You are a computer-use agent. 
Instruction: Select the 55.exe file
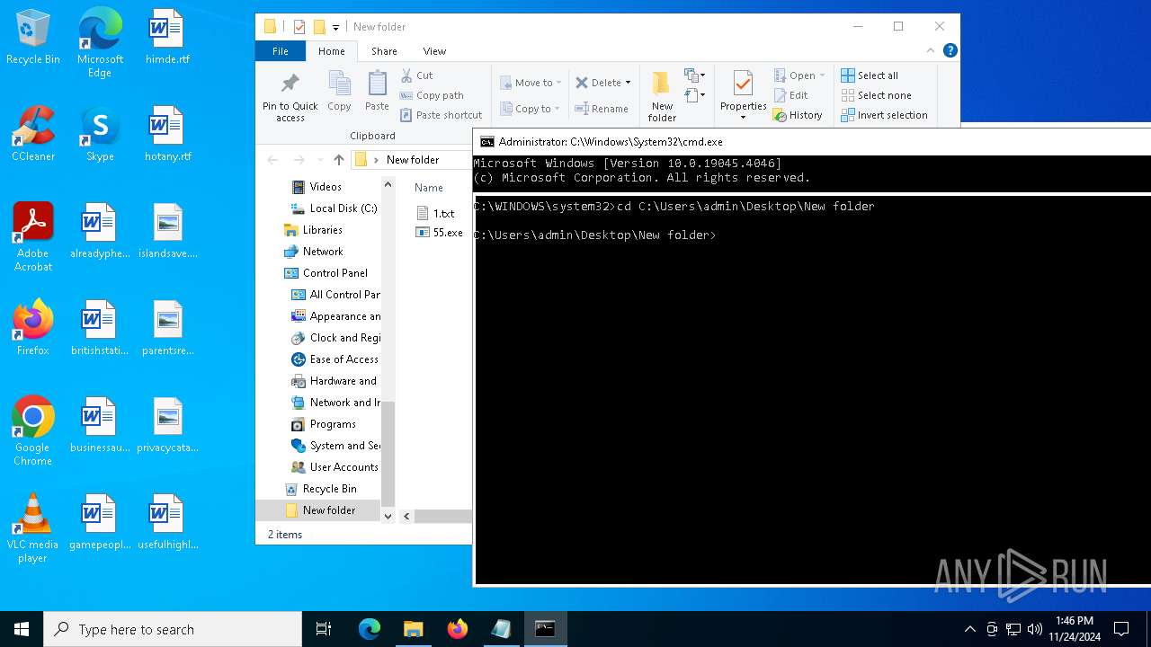(440, 233)
